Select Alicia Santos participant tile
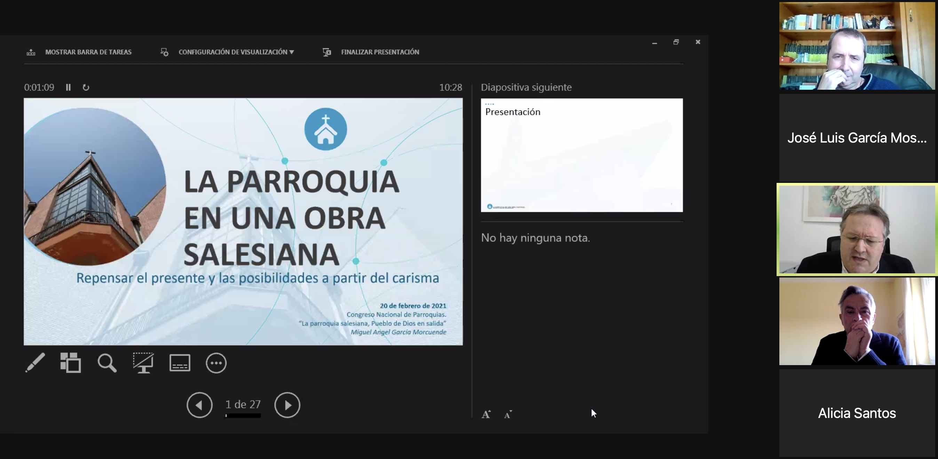This screenshot has height=459, width=938. pos(857,413)
